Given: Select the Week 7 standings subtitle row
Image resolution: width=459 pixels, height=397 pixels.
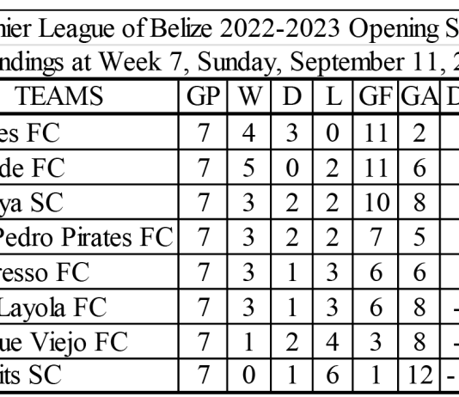Looking at the screenshot, I should coord(229,61).
